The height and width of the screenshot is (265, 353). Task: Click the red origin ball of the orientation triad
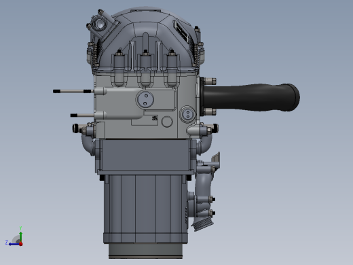point(21,244)
